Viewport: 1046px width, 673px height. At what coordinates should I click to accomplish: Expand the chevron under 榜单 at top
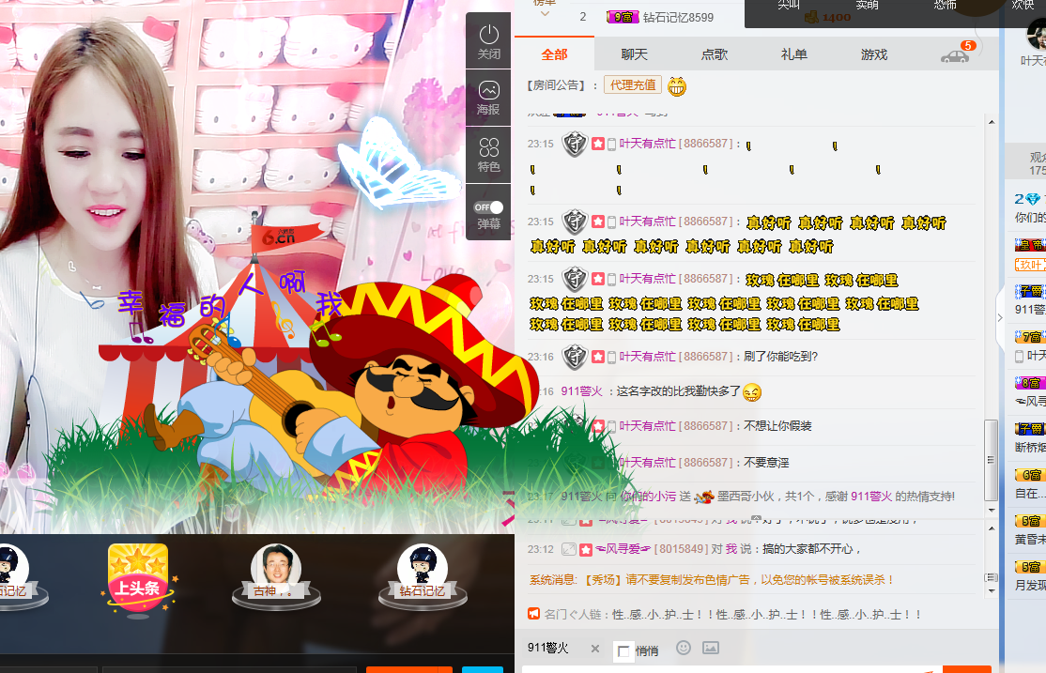545,14
